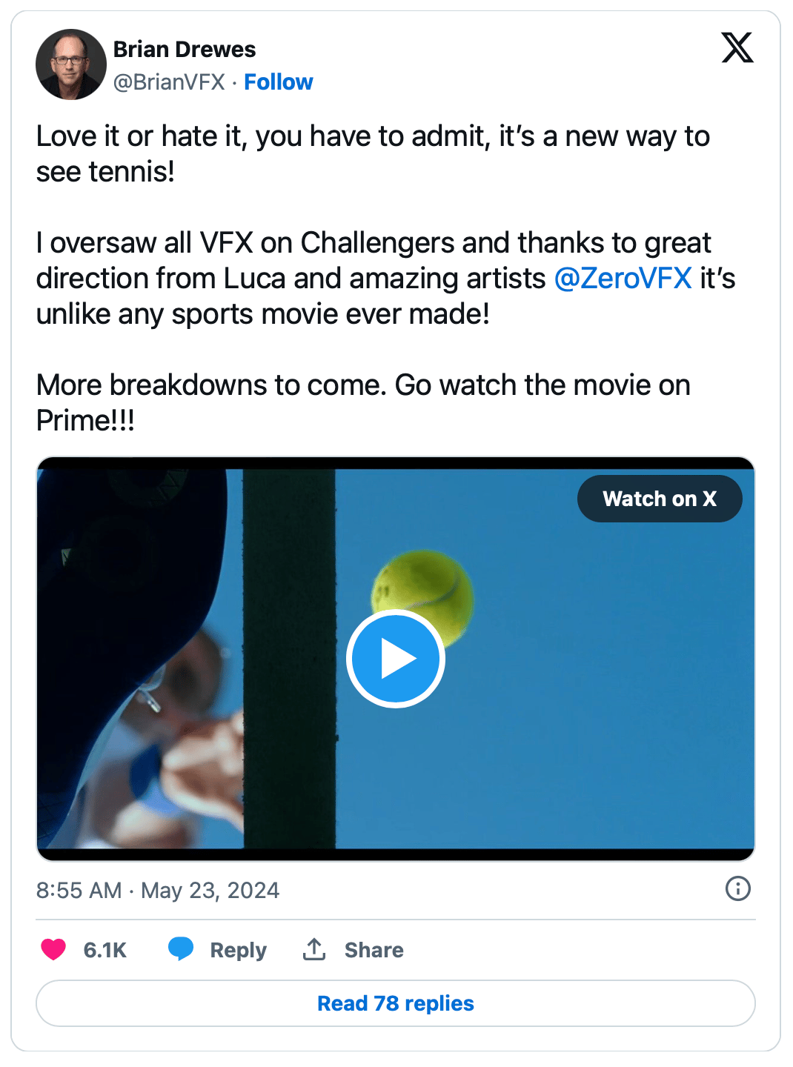Click the 6.1K likes count
The image size is (793, 1067).
point(104,950)
